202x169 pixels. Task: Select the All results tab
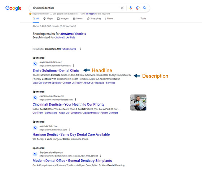coord(36,18)
